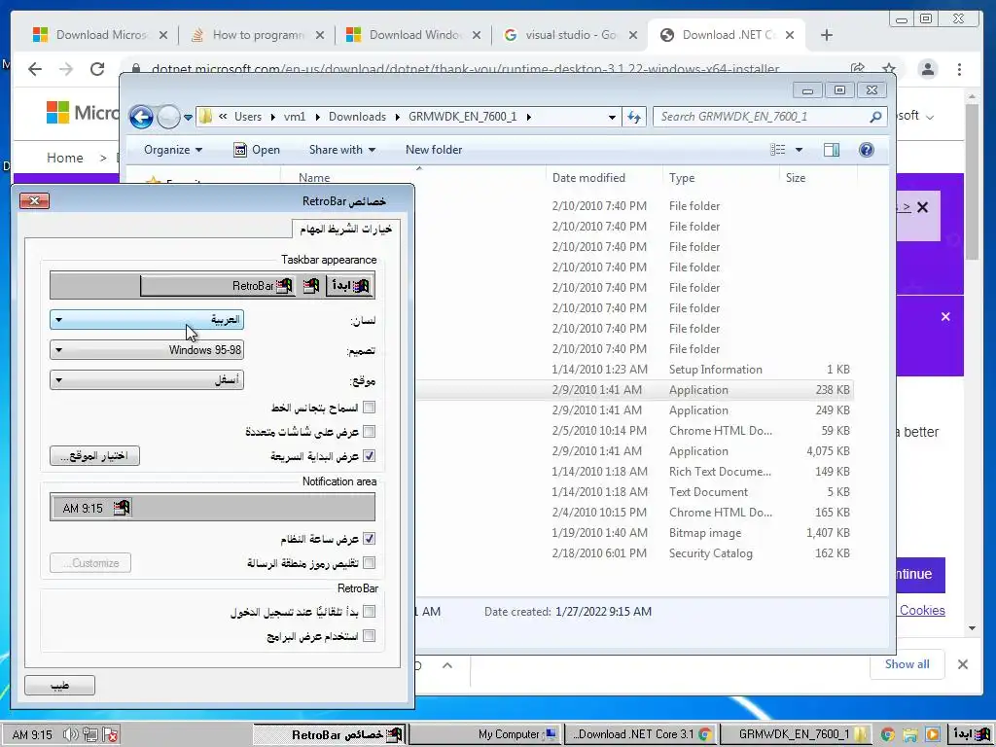Open Explorer folder quick launch icon
996x747 pixels.
tap(909, 735)
